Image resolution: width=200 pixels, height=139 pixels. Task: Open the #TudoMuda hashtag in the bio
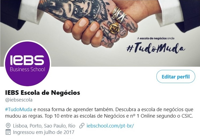19,110
